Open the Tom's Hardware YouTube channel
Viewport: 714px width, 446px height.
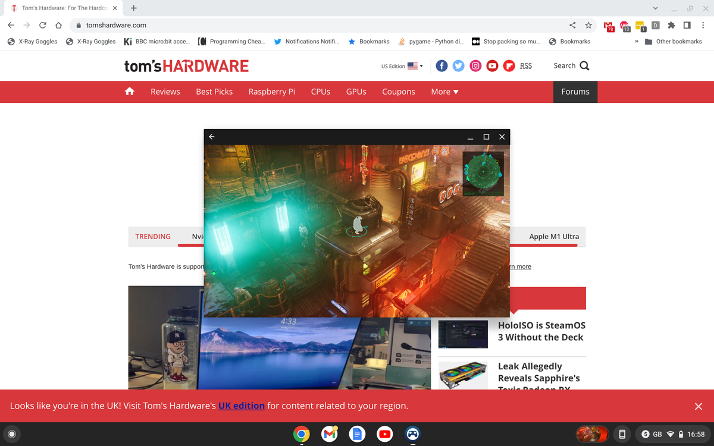(x=492, y=66)
